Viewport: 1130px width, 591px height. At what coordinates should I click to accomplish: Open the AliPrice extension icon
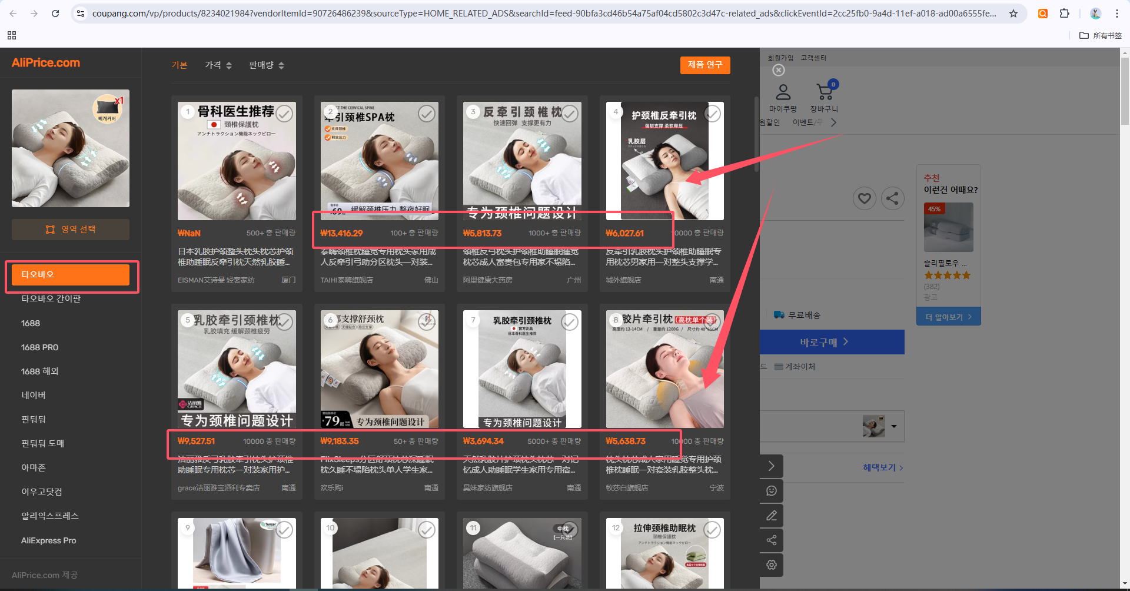pyautogui.click(x=1042, y=13)
